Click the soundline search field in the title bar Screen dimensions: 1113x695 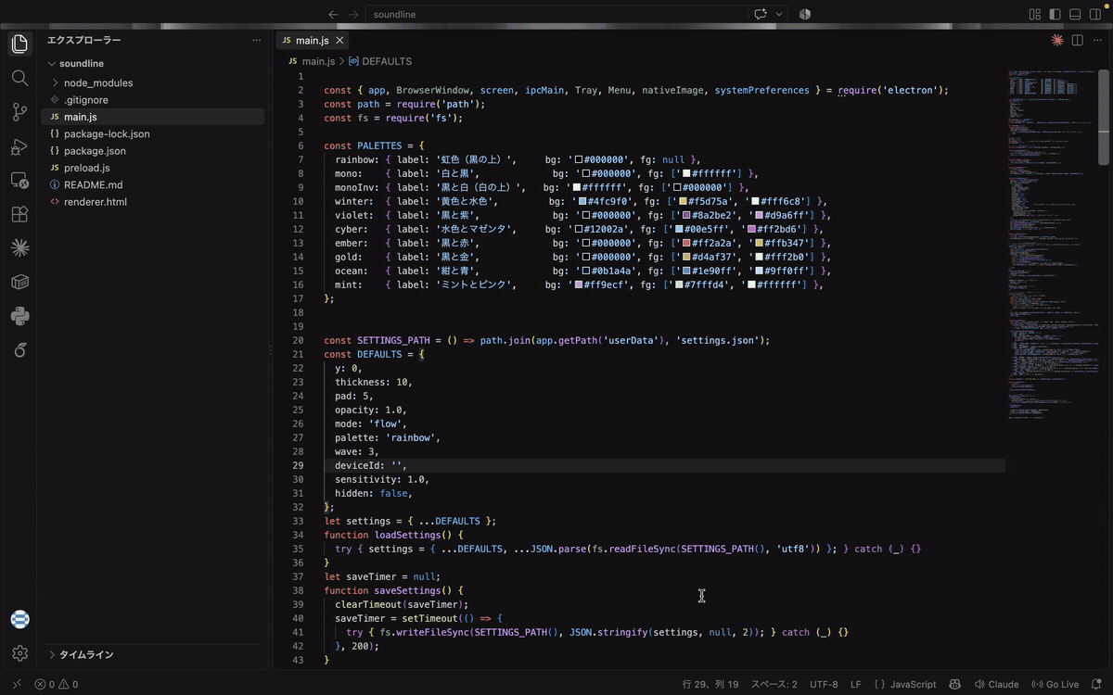point(556,14)
